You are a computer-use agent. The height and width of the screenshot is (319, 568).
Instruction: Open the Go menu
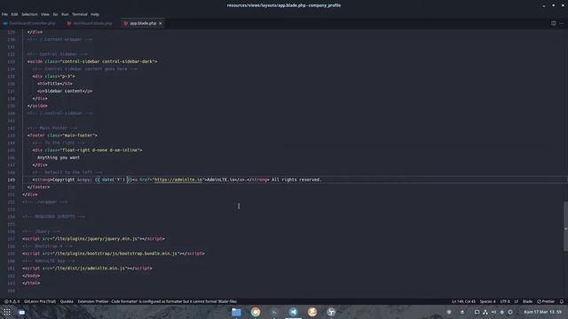[x=55, y=14]
